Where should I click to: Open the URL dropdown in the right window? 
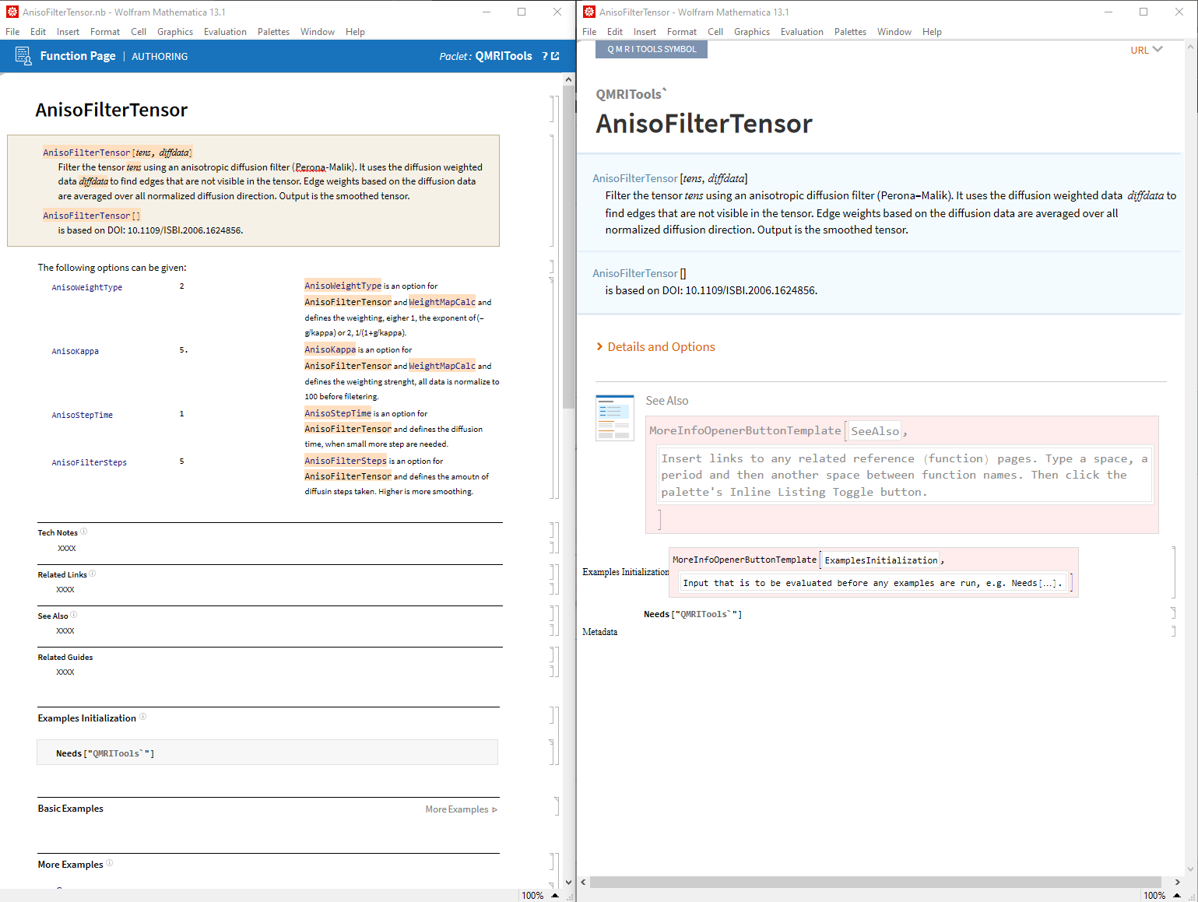pyautogui.click(x=1147, y=50)
